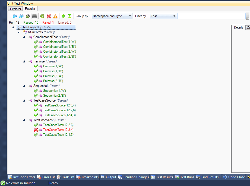Click the Undo Close button
The image size is (250, 186).
234,177
